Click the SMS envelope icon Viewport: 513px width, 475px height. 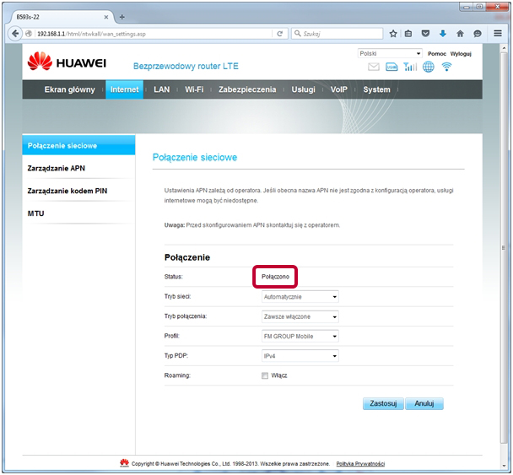coord(374,67)
